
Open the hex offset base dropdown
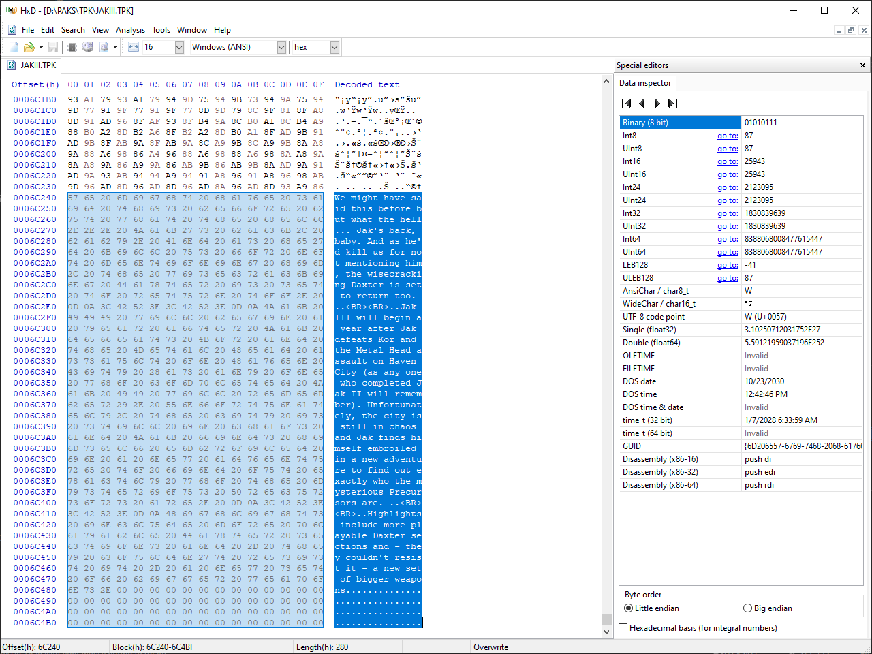(x=334, y=47)
